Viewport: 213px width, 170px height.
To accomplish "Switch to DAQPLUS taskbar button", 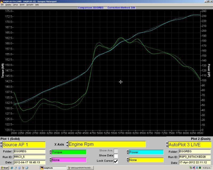I will [53, 168].
